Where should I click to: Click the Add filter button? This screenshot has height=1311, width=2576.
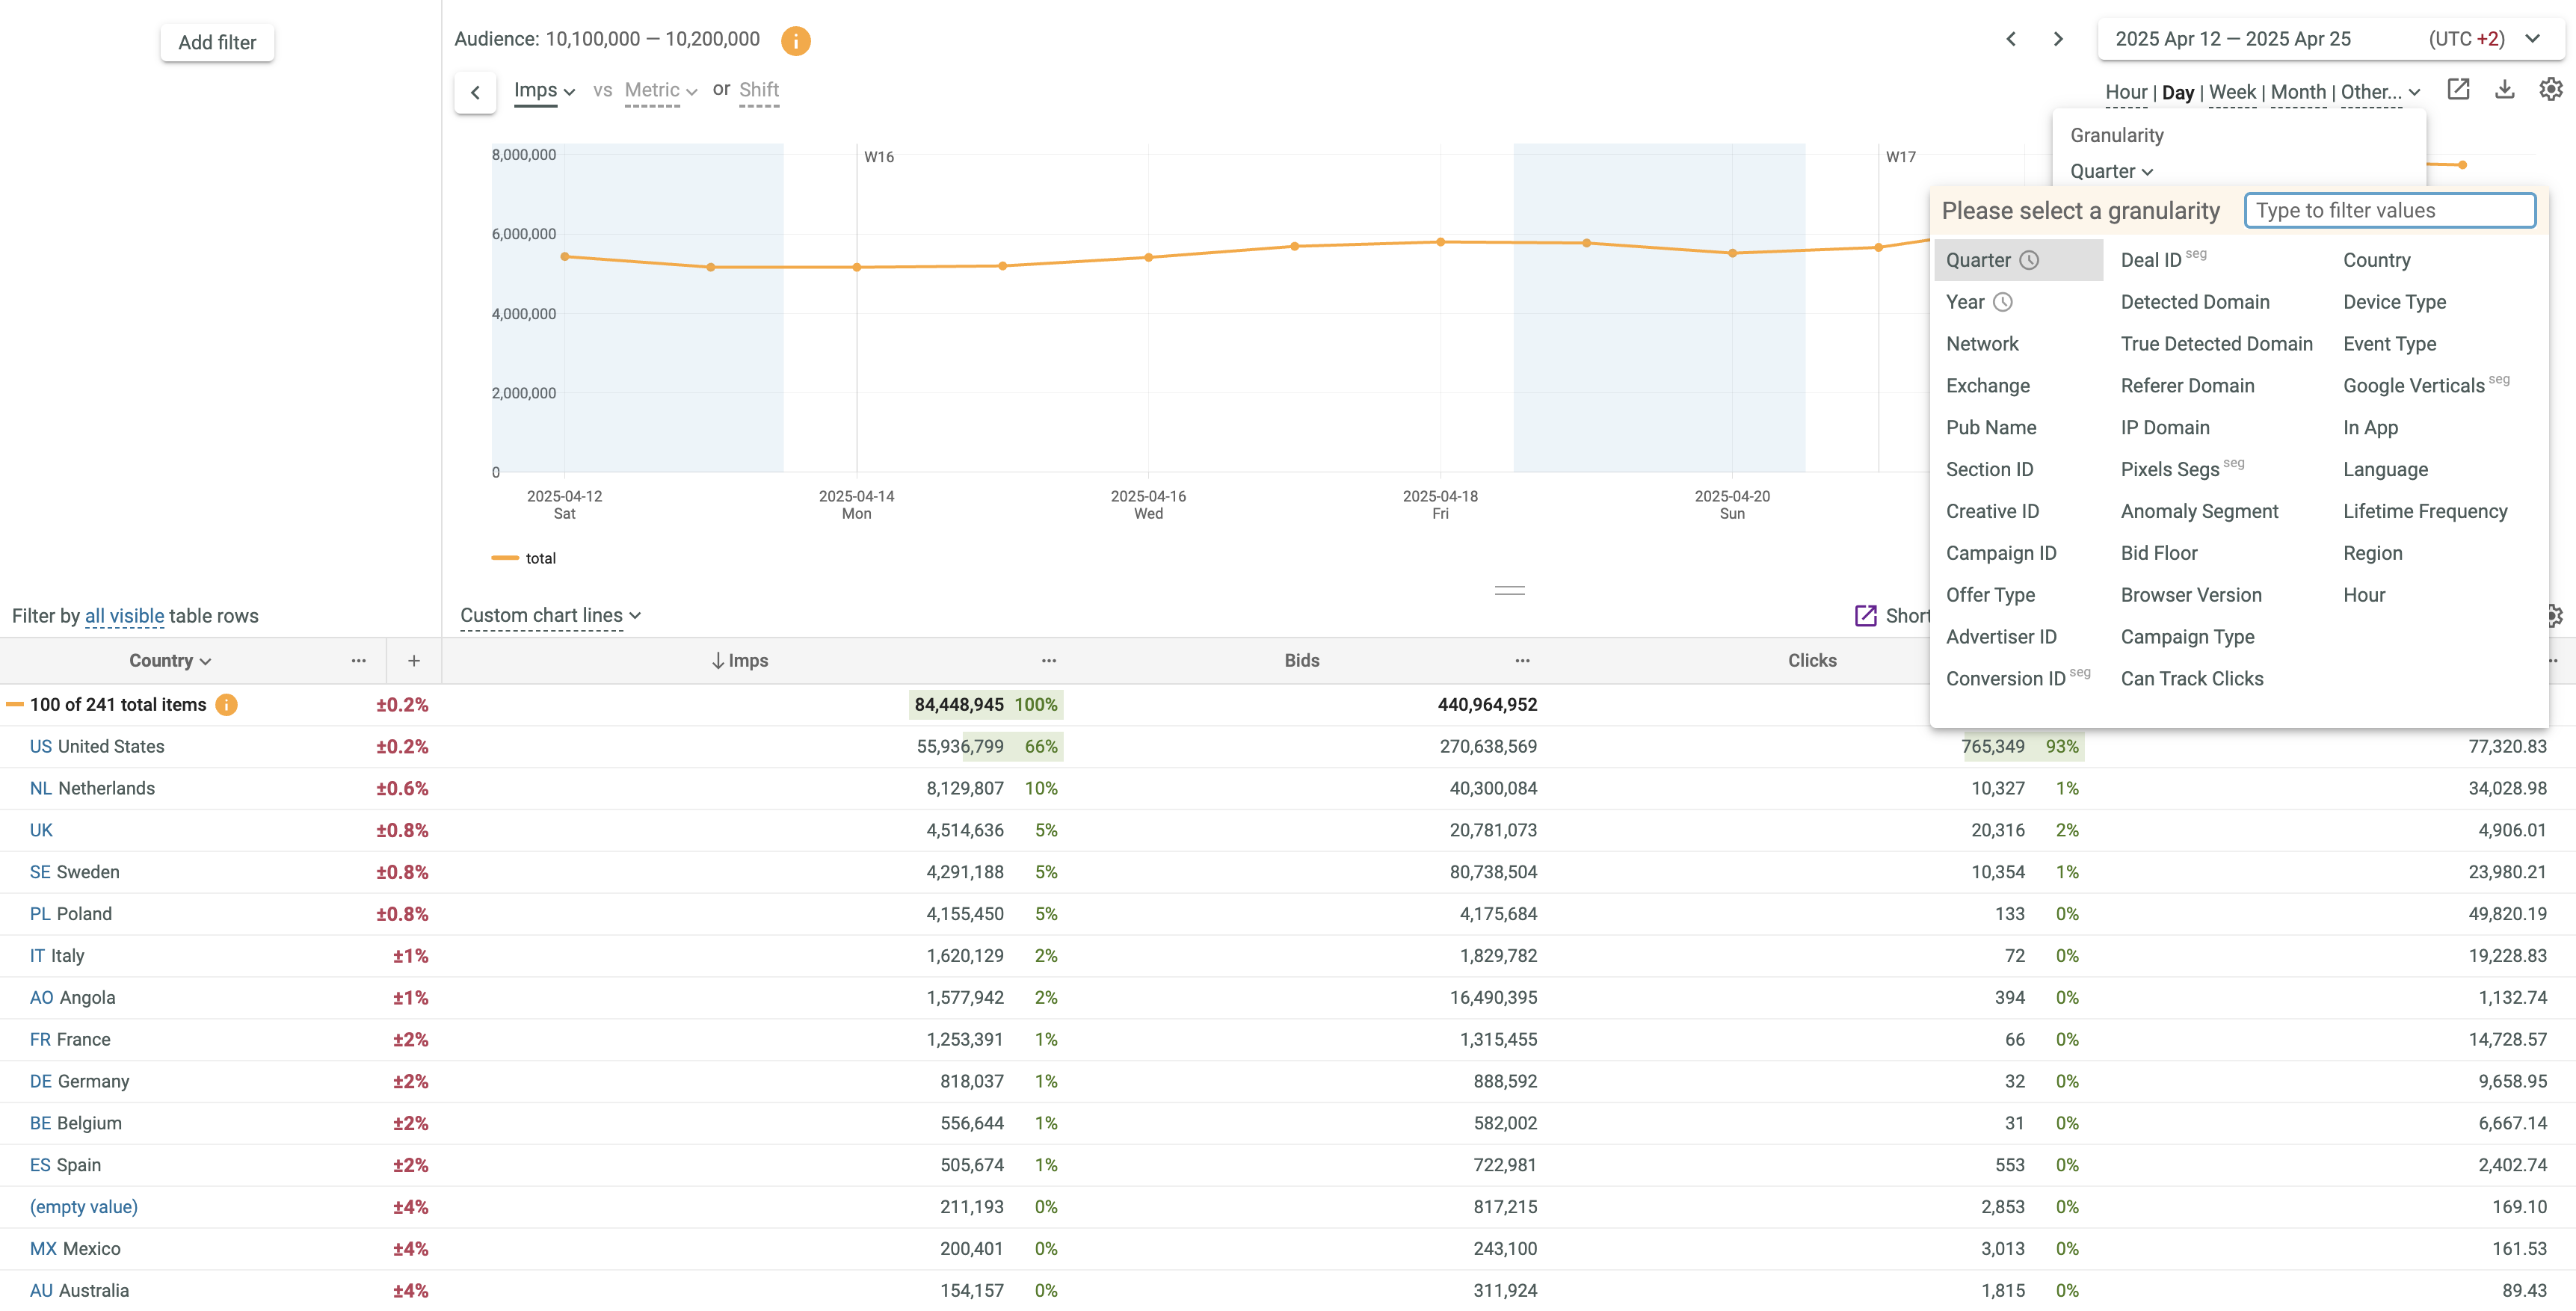coord(217,42)
